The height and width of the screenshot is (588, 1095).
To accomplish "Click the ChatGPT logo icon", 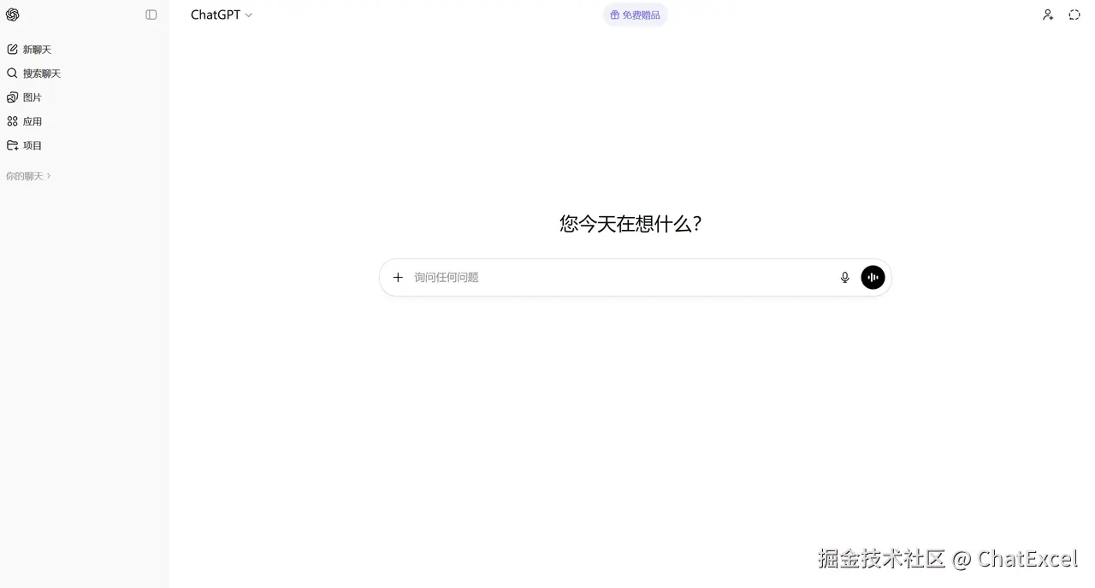I will pos(13,15).
